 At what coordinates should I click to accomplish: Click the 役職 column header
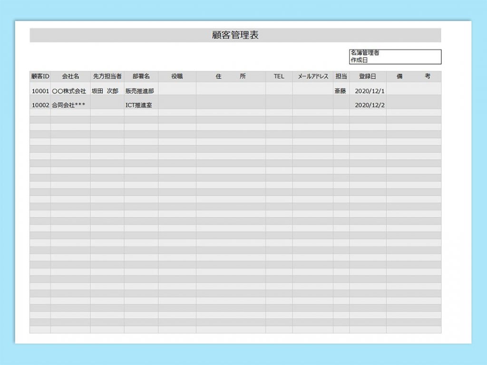pyautogui.click(x=177, y=77)
